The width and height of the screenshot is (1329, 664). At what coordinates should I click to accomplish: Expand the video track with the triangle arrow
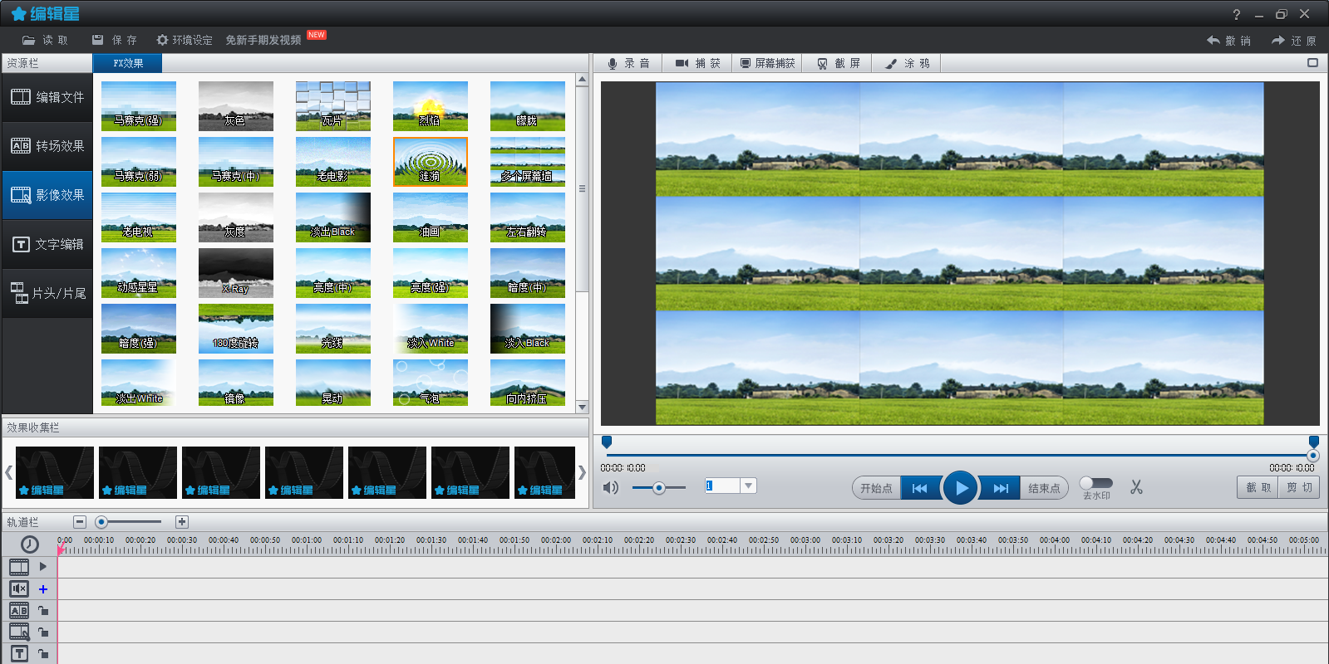pos(43,567)
